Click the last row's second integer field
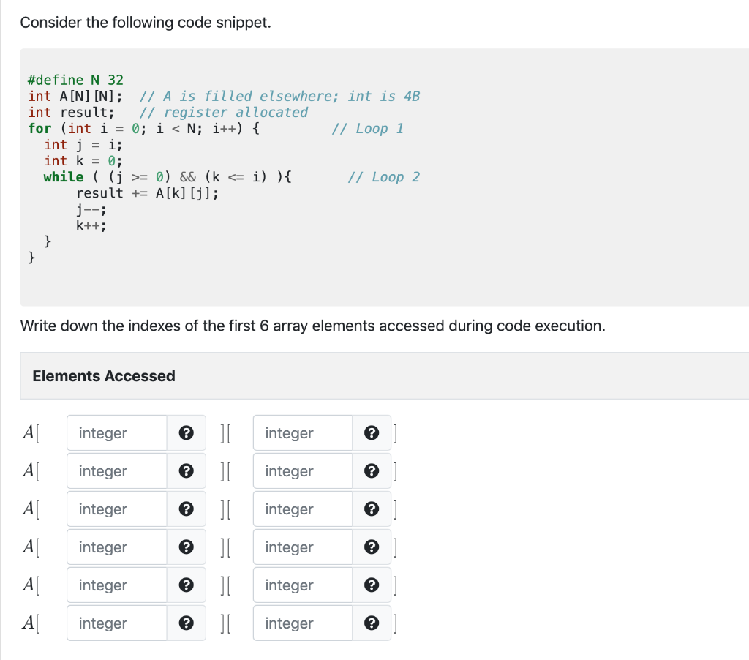The width and height of the screenshot is (749, 660). (301, 623)
